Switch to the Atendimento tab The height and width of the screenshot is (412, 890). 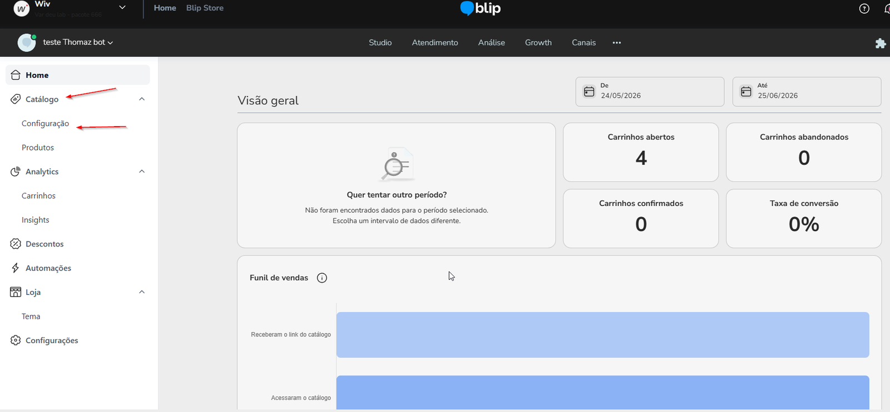tap(435, 43)
